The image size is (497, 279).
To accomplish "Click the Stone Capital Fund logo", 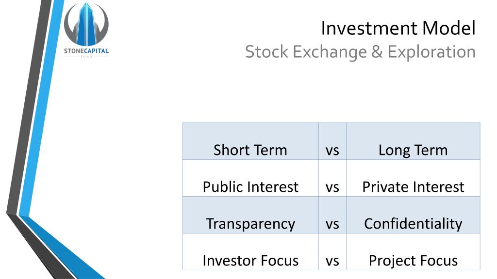I will pyautogui.click(x=86, y=31).
